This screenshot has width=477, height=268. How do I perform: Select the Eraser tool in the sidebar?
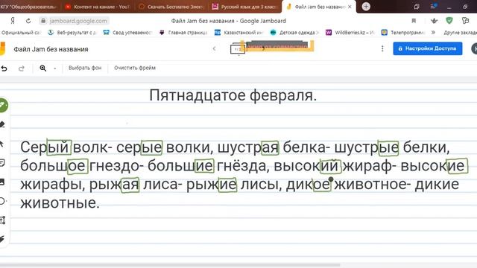coord(2,124)
